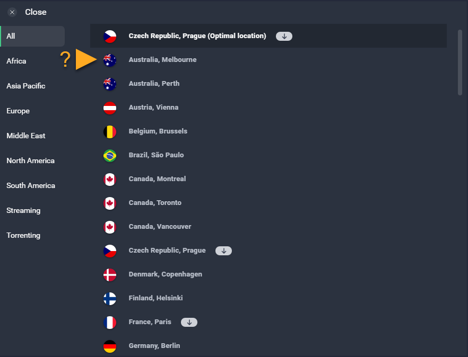The height and width of the screenshot is (357, 468).
Task: Click the Australia flag icon for Melbourne
Action: (110, 60)
